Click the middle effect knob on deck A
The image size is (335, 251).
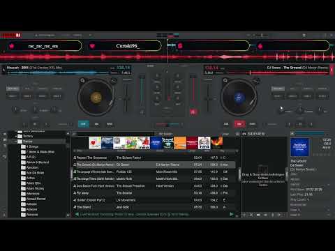35,109
